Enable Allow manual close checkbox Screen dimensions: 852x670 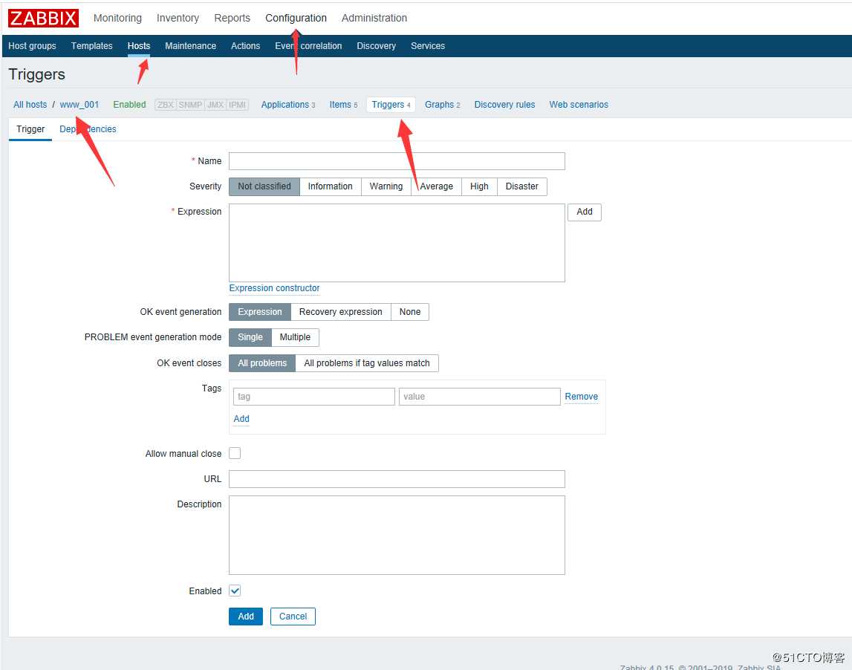[x=235, y=453]
